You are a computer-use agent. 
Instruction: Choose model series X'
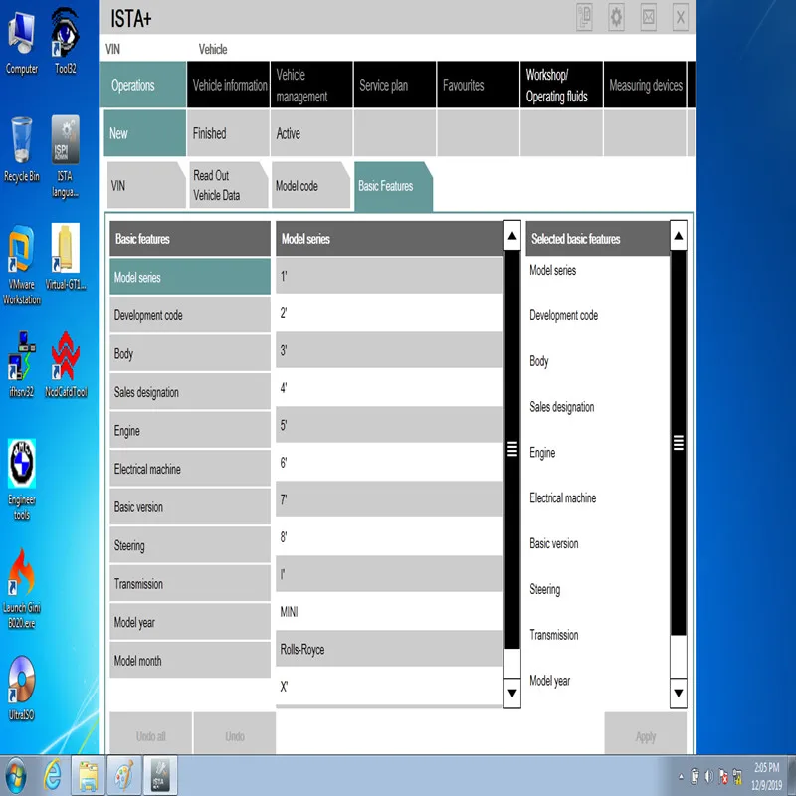[389, 687]
